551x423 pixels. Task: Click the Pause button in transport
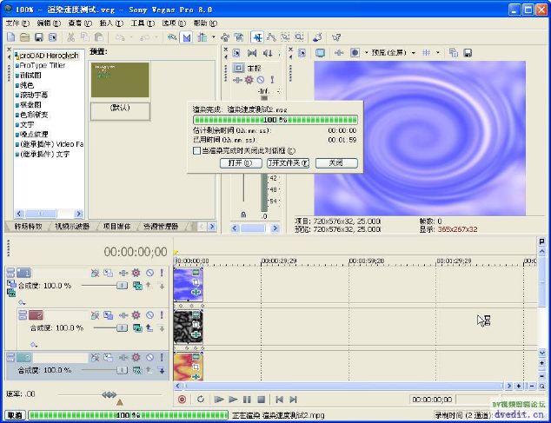247,400
